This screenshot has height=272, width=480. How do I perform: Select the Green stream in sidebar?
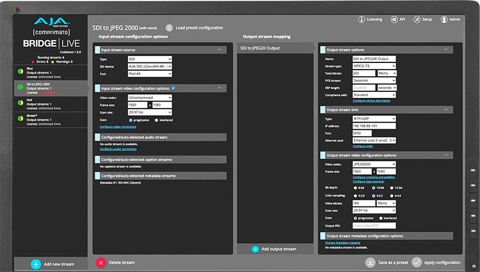[51, 119]
